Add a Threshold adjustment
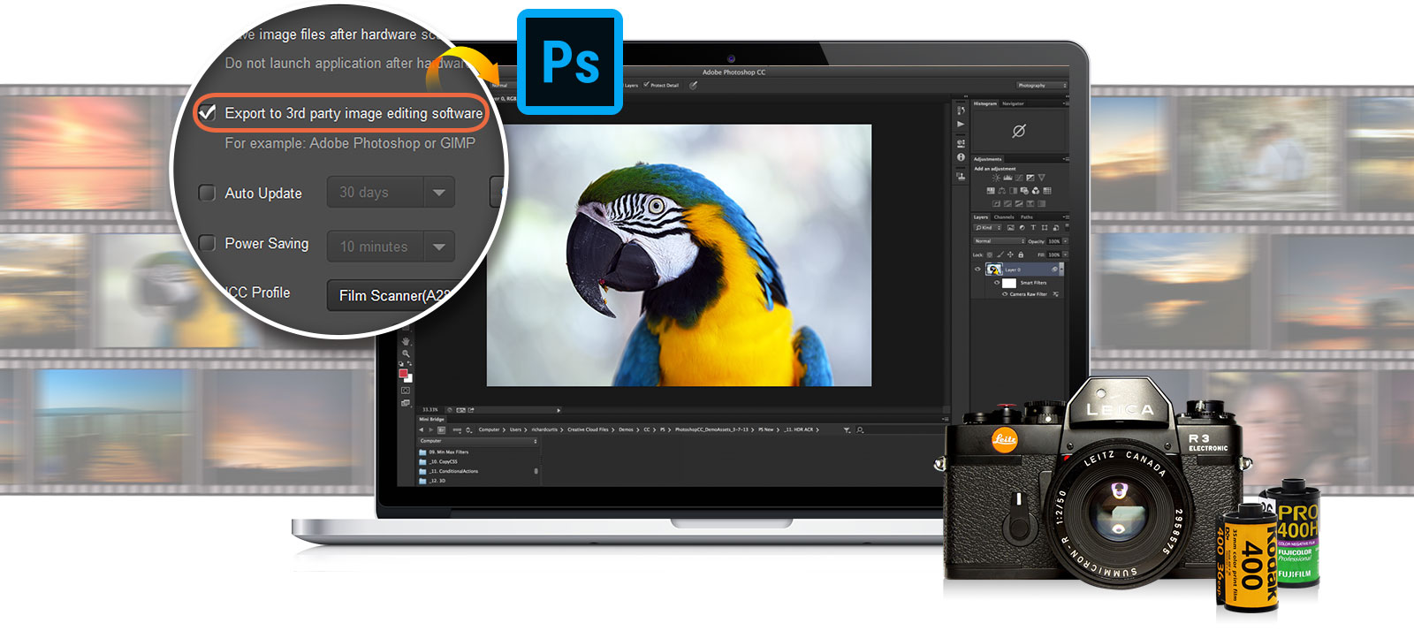The image size is (1414, 638). click(x=1019, y=203)
